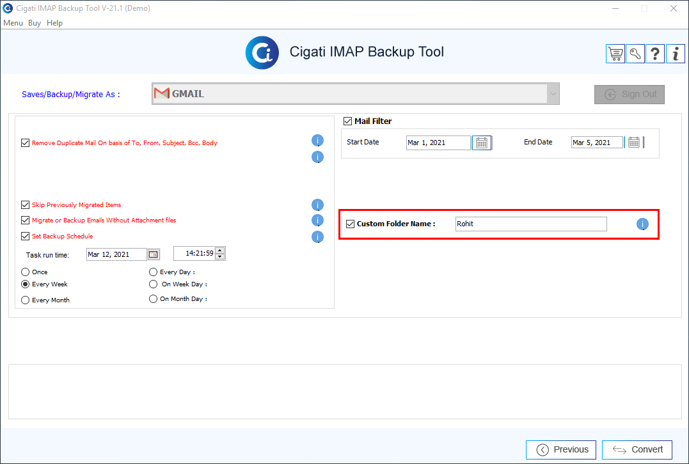
Task: Toggle Skip Previously Migrated Items checkbox
Action: click(x=25, y=205)
